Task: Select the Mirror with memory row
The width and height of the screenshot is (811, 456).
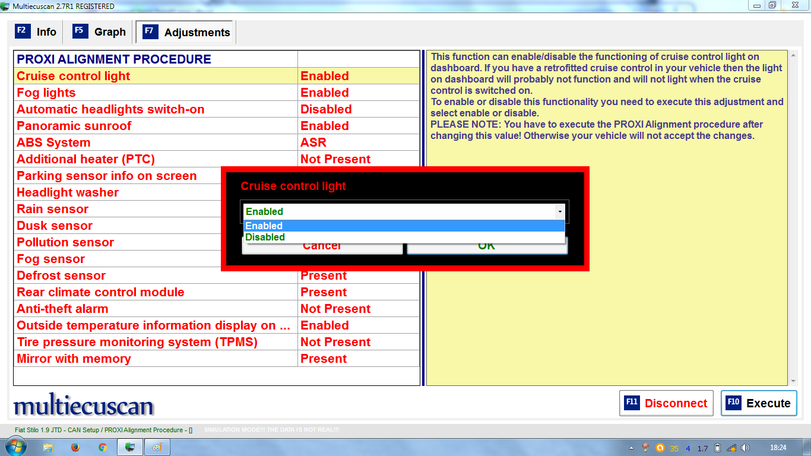Action: pos(217,359)
